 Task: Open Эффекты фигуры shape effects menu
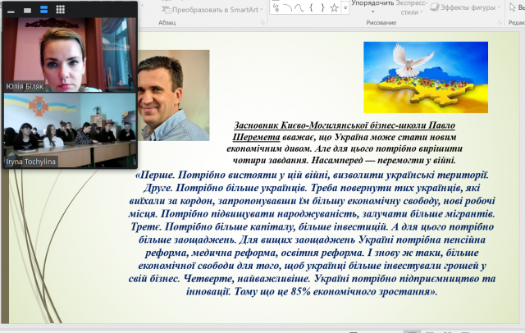[x=465, y=7]
